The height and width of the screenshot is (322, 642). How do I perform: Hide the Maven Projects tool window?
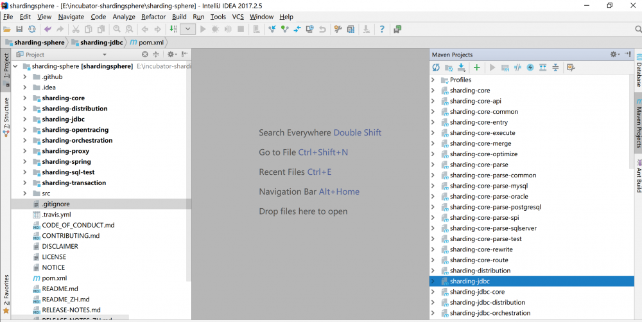(x=627, y=55)
